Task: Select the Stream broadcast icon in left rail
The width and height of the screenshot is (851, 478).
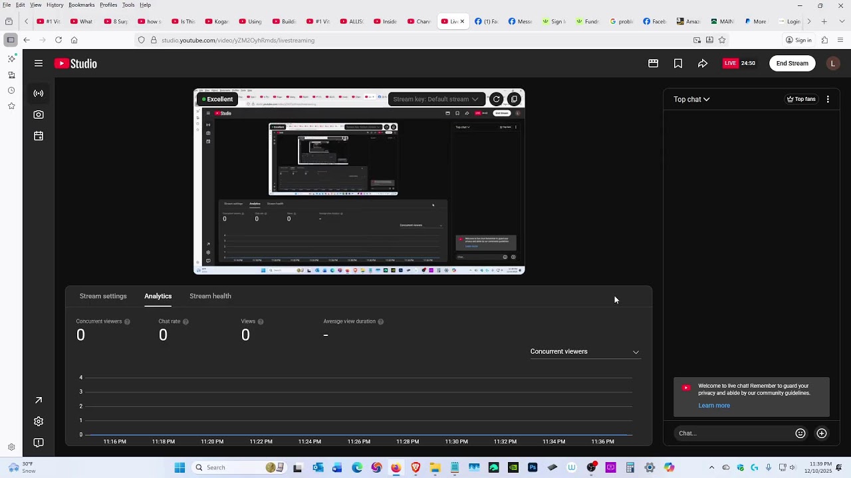Action: point(39,94)
